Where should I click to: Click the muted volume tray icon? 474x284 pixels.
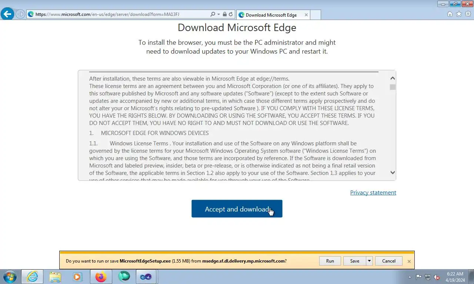point(437,277)
